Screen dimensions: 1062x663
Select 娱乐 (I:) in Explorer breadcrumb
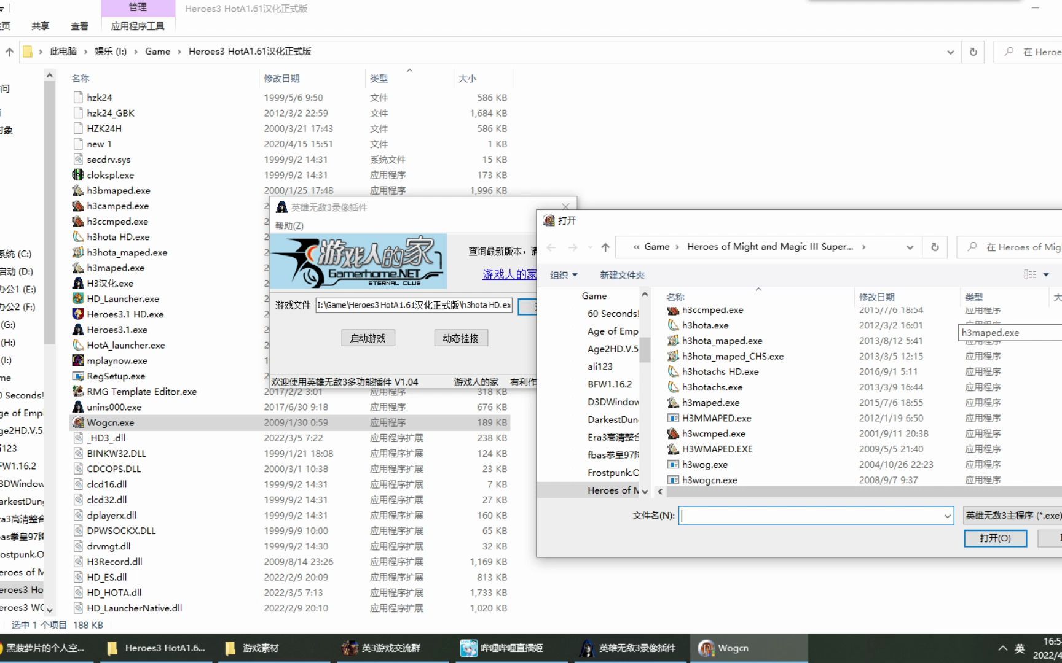coord(111,52)
